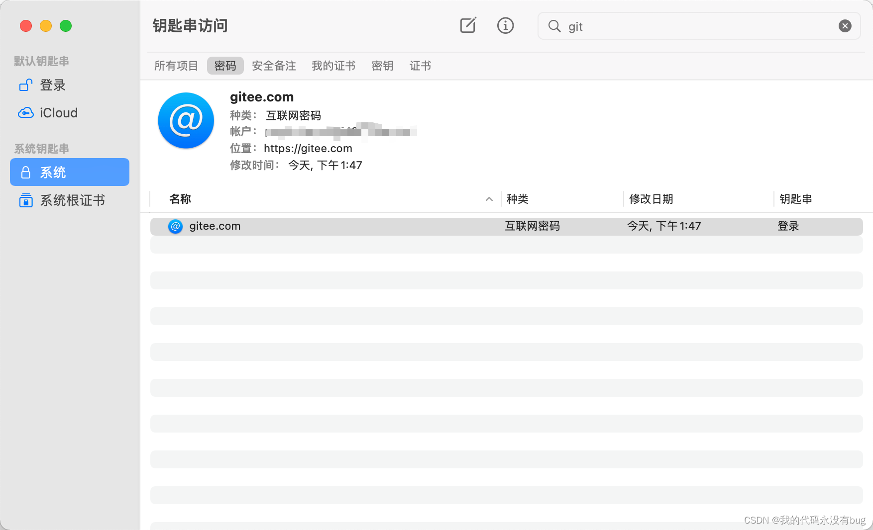
Task: Select the 系统 keychain in sidebar
Action: tap(70, 172)
